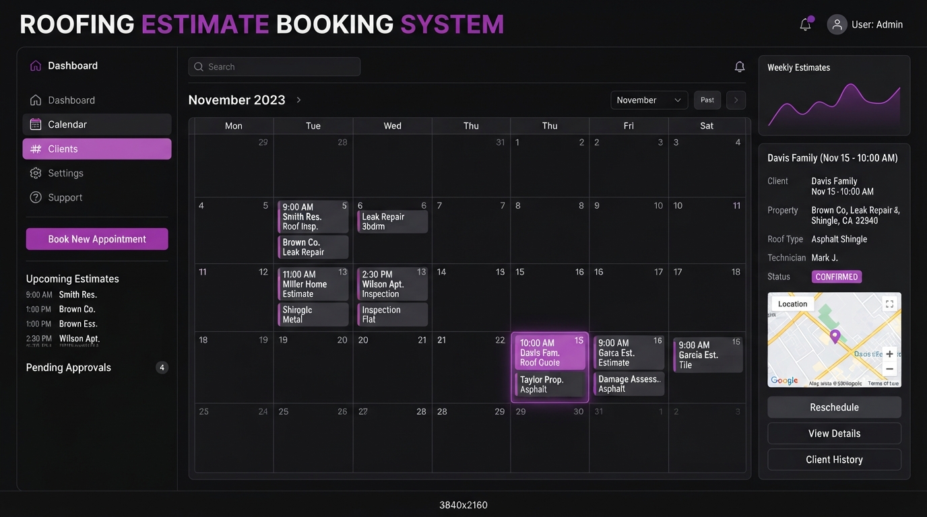The width and height of the screenshot is (927, 517).
Task: Open Client History
Action: [x=834, y=460]
